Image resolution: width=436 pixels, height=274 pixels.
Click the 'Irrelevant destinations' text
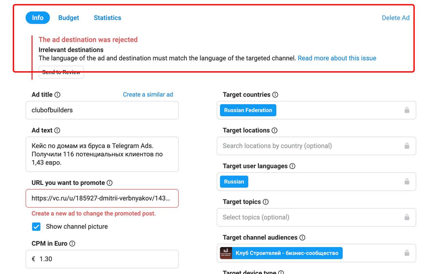point(71,50)
